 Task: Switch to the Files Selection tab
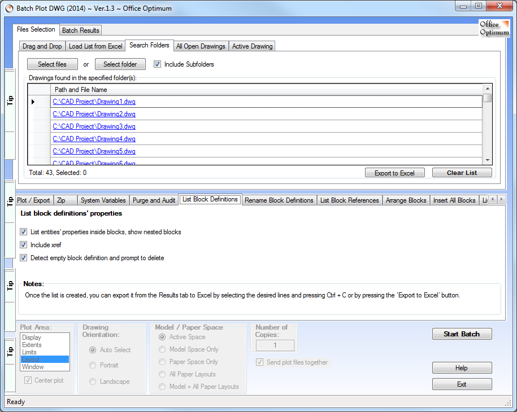(x=36, y=29)
